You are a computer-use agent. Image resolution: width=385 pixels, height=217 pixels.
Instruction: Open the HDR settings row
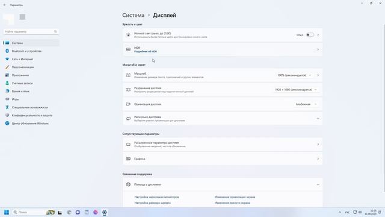click(223, 49)
